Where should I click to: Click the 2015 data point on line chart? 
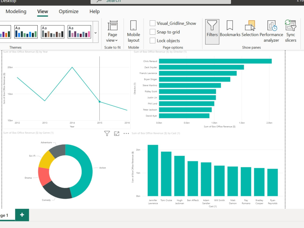coord(100,102)
